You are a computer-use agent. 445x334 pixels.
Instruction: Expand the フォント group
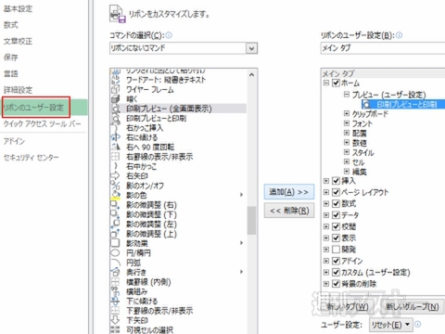tap(347, 123)
